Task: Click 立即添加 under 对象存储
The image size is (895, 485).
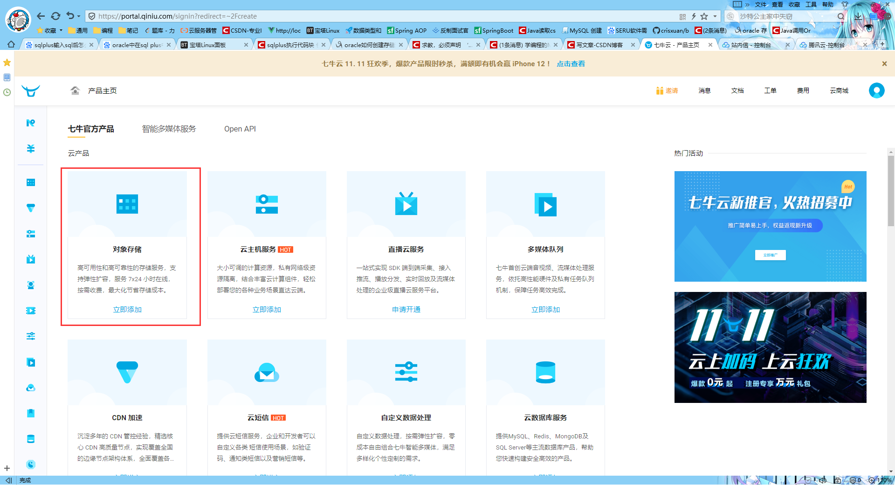Action: pyautogui.click(x=127, y=309)
